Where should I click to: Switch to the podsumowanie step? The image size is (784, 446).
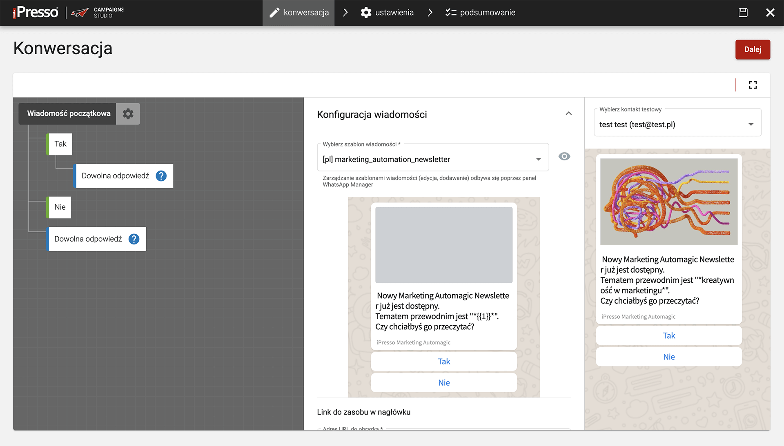[x=480, y=13]
